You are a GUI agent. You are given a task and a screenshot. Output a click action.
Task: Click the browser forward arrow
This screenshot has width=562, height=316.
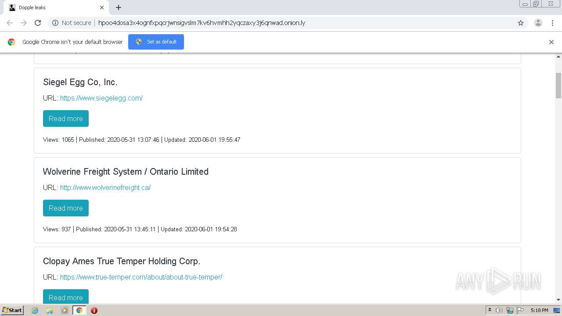(24, 23)
